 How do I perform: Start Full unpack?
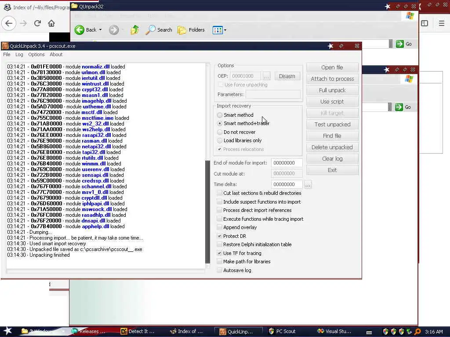point(332,90)
